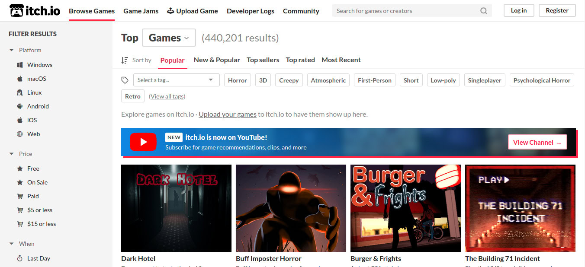Filter by the Retro tag

coord(133,96)
